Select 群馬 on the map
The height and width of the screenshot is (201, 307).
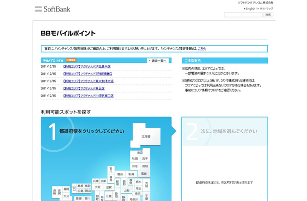pyautogui.click(x=131, y=182)
